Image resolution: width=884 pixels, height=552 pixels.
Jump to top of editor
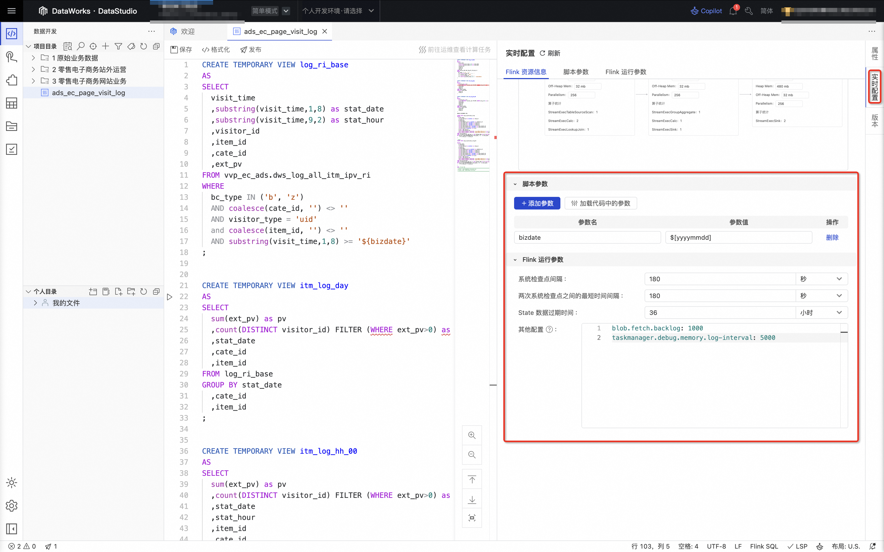(472, 480)
